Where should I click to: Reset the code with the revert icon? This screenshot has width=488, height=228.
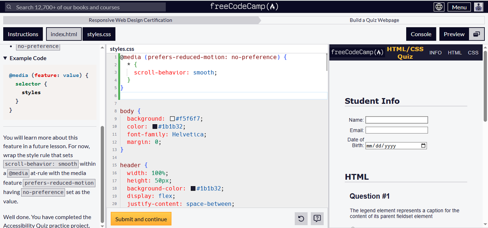[x=301, y=219]
